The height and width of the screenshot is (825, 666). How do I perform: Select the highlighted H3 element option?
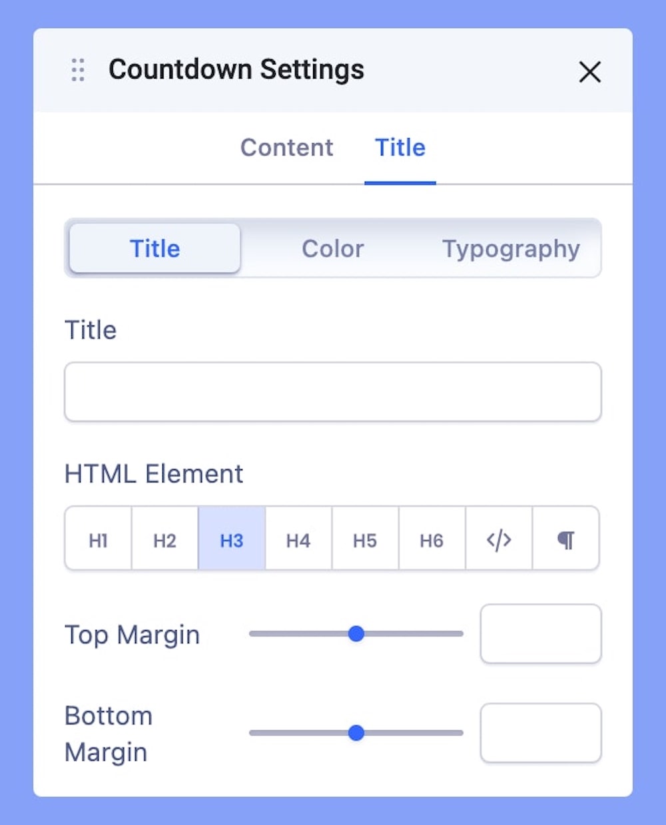click(232, 540)
